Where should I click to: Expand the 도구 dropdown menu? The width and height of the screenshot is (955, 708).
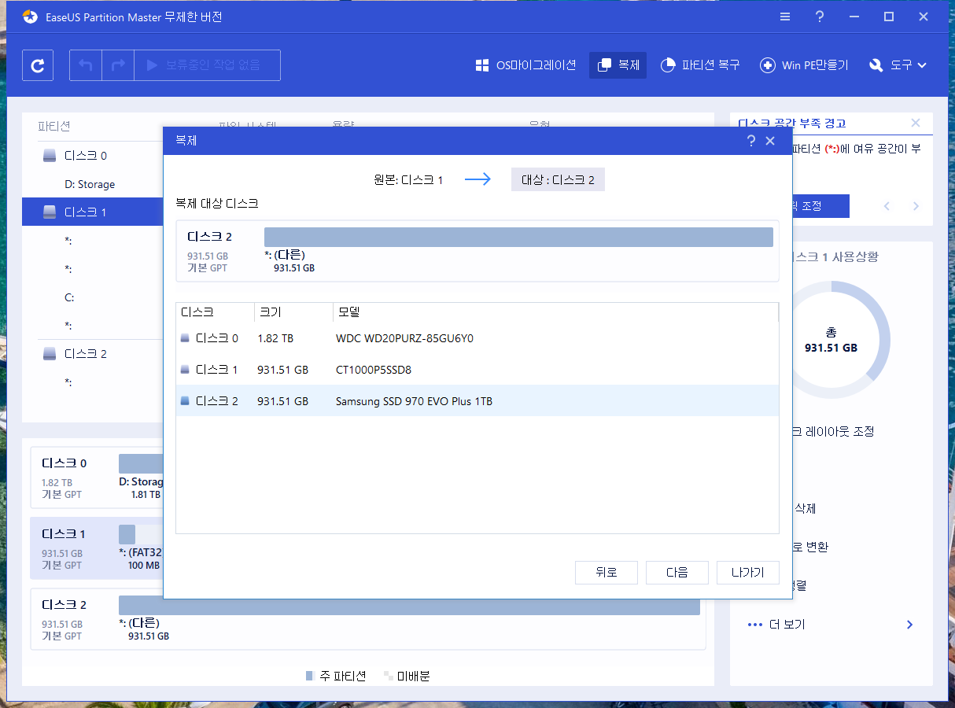point(898,65)
